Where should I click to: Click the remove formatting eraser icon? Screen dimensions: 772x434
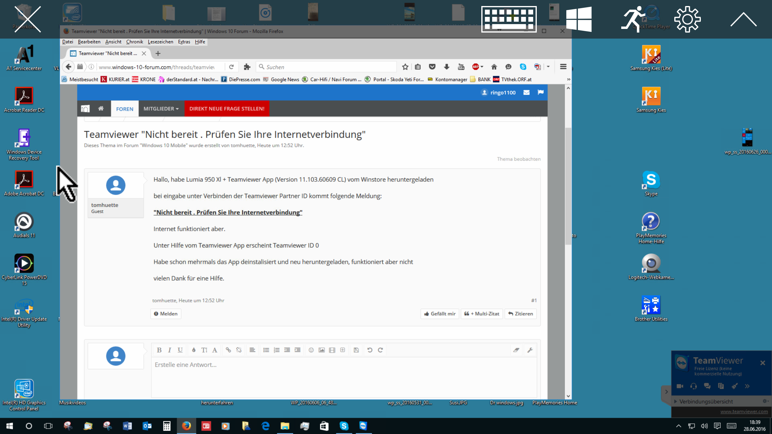coord(516,350)
